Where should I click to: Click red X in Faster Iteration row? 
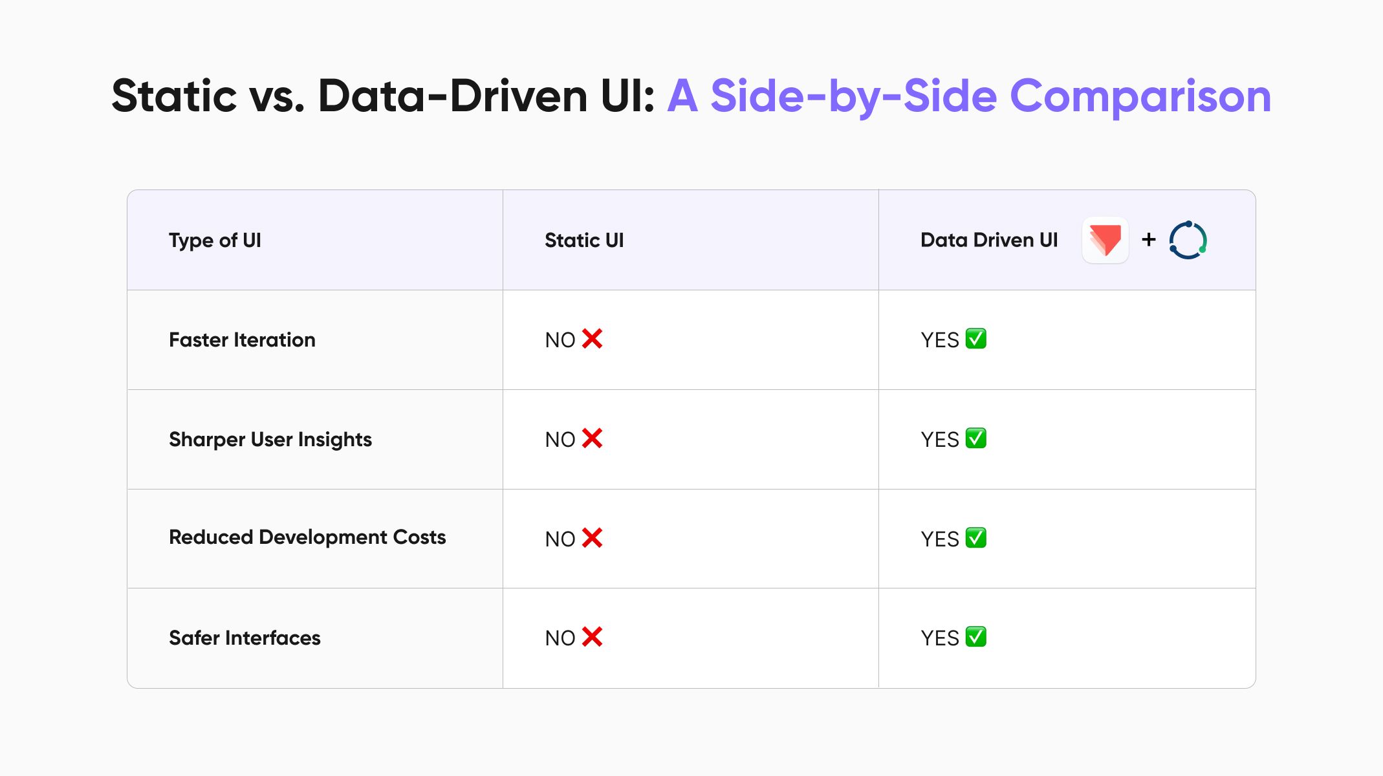(592, 339)
